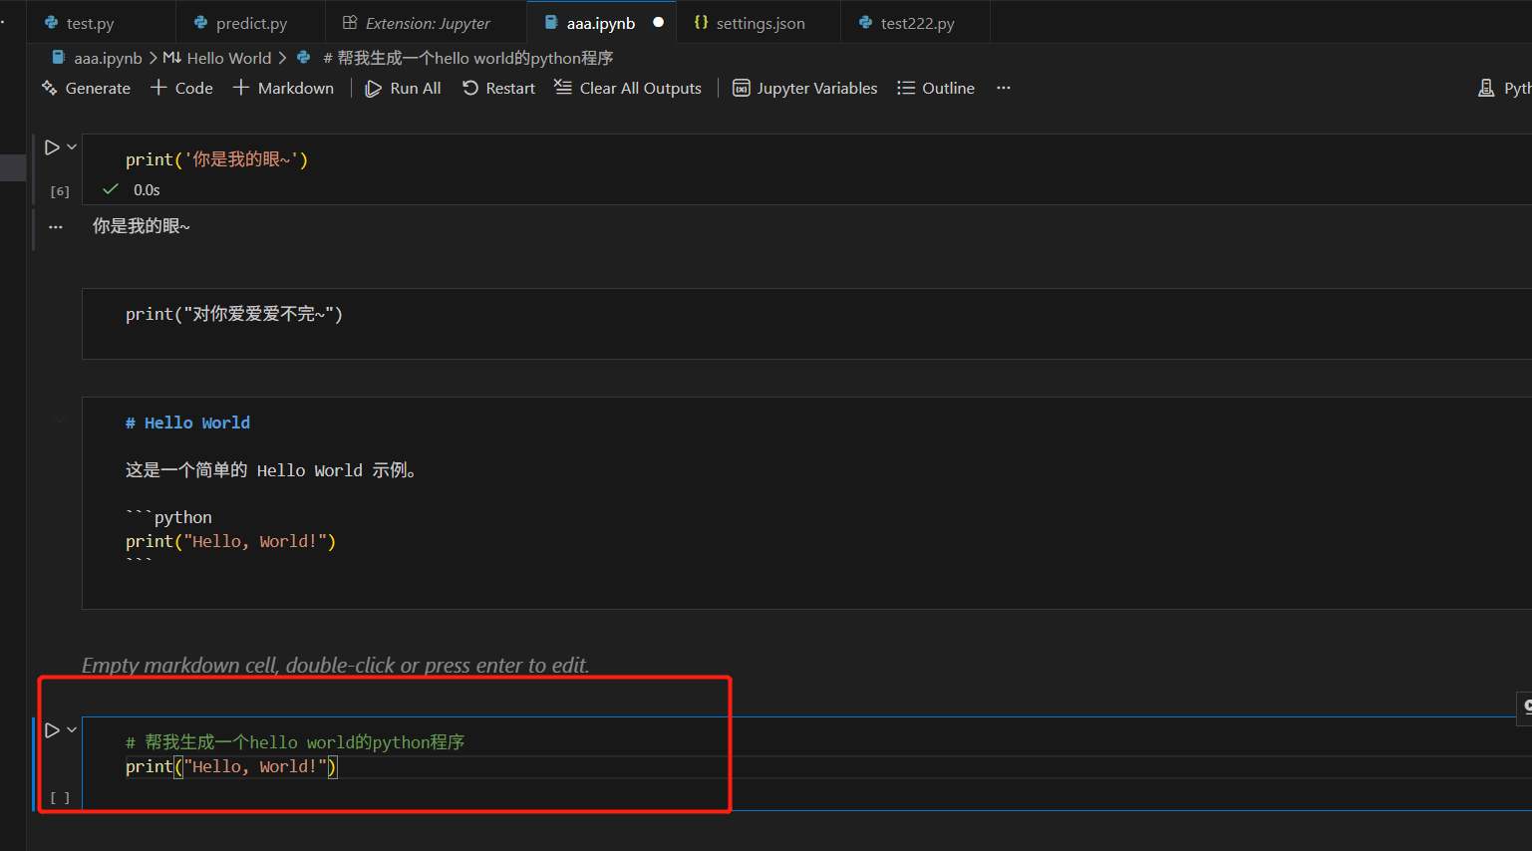Click the text '这是一个简单的 Hello World 示例。'

tap(271, 470)
